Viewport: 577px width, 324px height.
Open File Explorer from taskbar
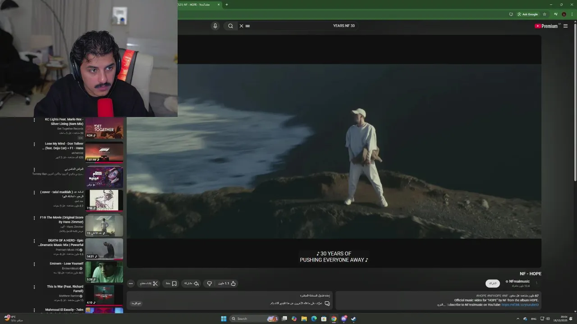(304, 319)
